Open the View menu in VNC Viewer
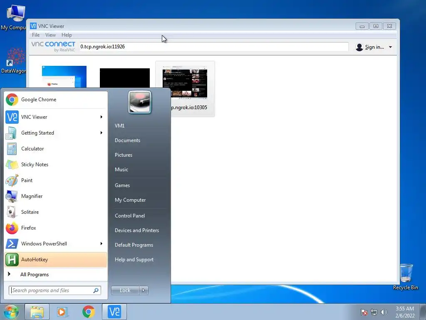The image size is (426, 320). click(50, 35)
